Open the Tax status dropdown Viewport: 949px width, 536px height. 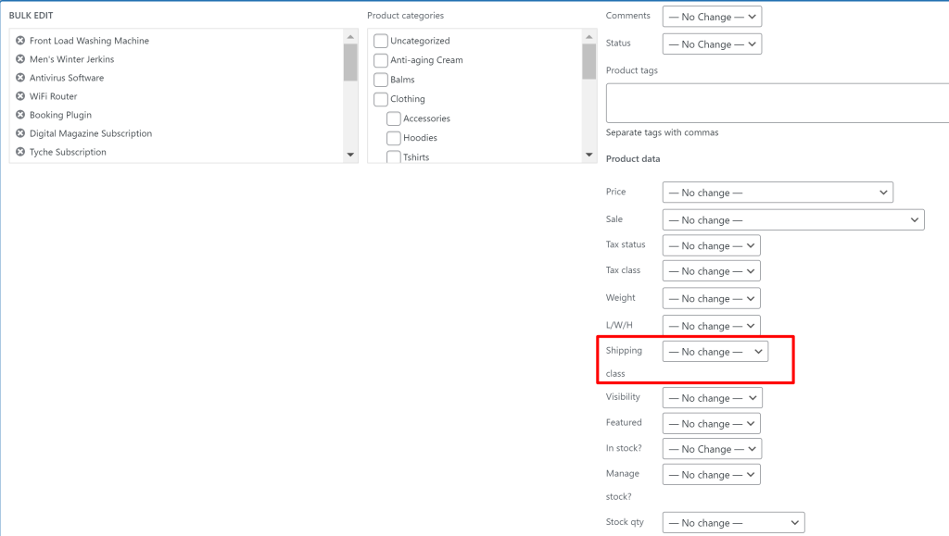(x=711, y=246)
